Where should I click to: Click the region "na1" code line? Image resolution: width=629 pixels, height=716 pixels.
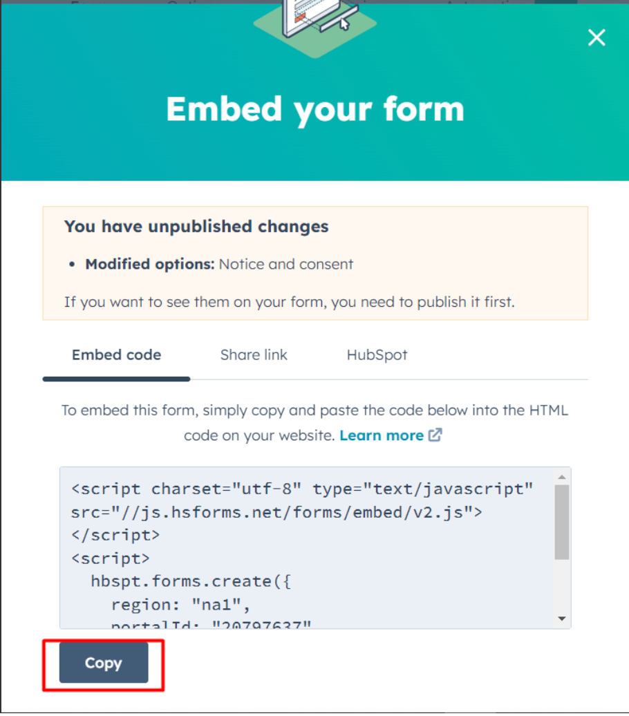pos(180,605)
